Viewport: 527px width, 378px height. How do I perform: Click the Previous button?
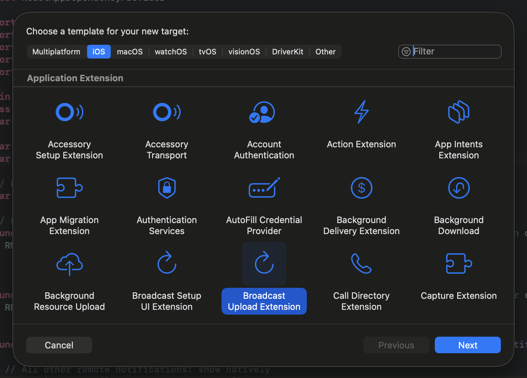point(396,345)
